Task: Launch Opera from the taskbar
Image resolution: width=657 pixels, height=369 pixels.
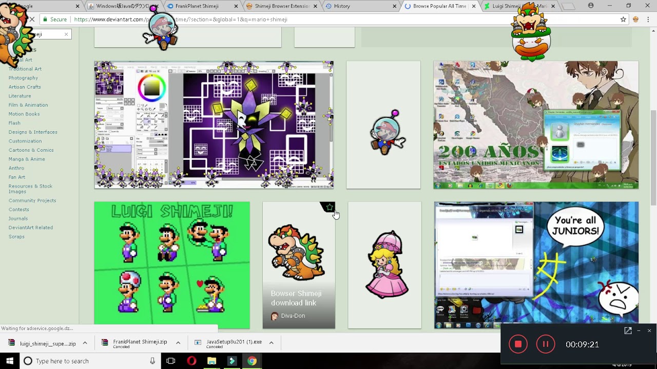Action: [191, 361]
